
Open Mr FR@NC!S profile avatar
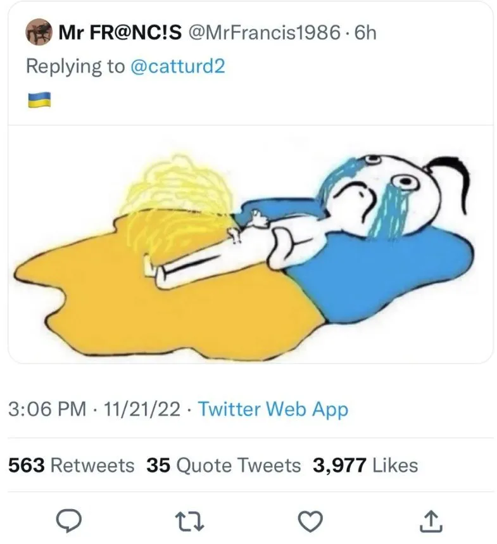click(37, 34)
